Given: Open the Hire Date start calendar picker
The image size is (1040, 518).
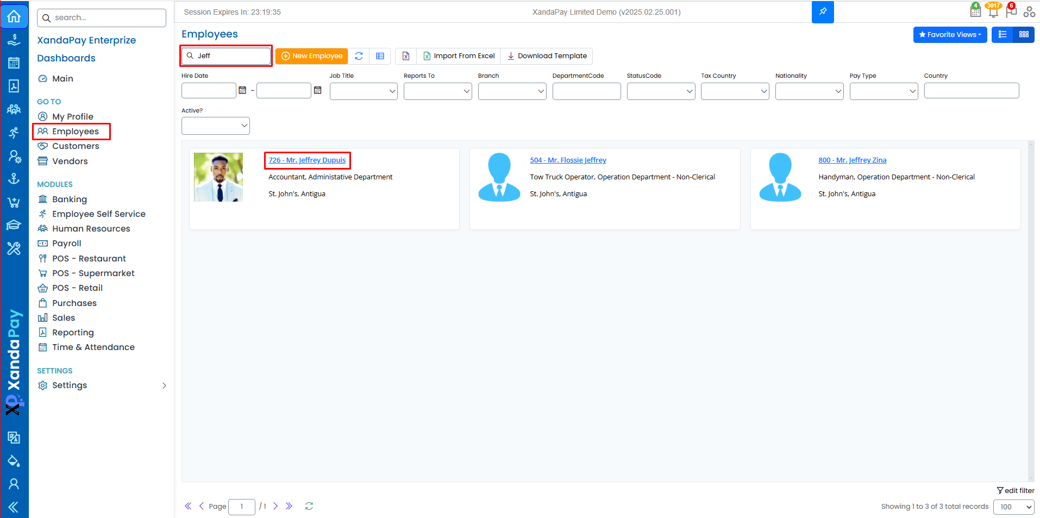Looking at the screenshot, I should point(243,90).
